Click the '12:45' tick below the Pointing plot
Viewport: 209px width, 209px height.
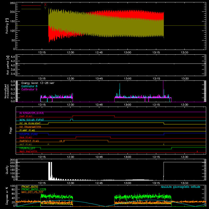pyautogui.click(x=99, y=53)
